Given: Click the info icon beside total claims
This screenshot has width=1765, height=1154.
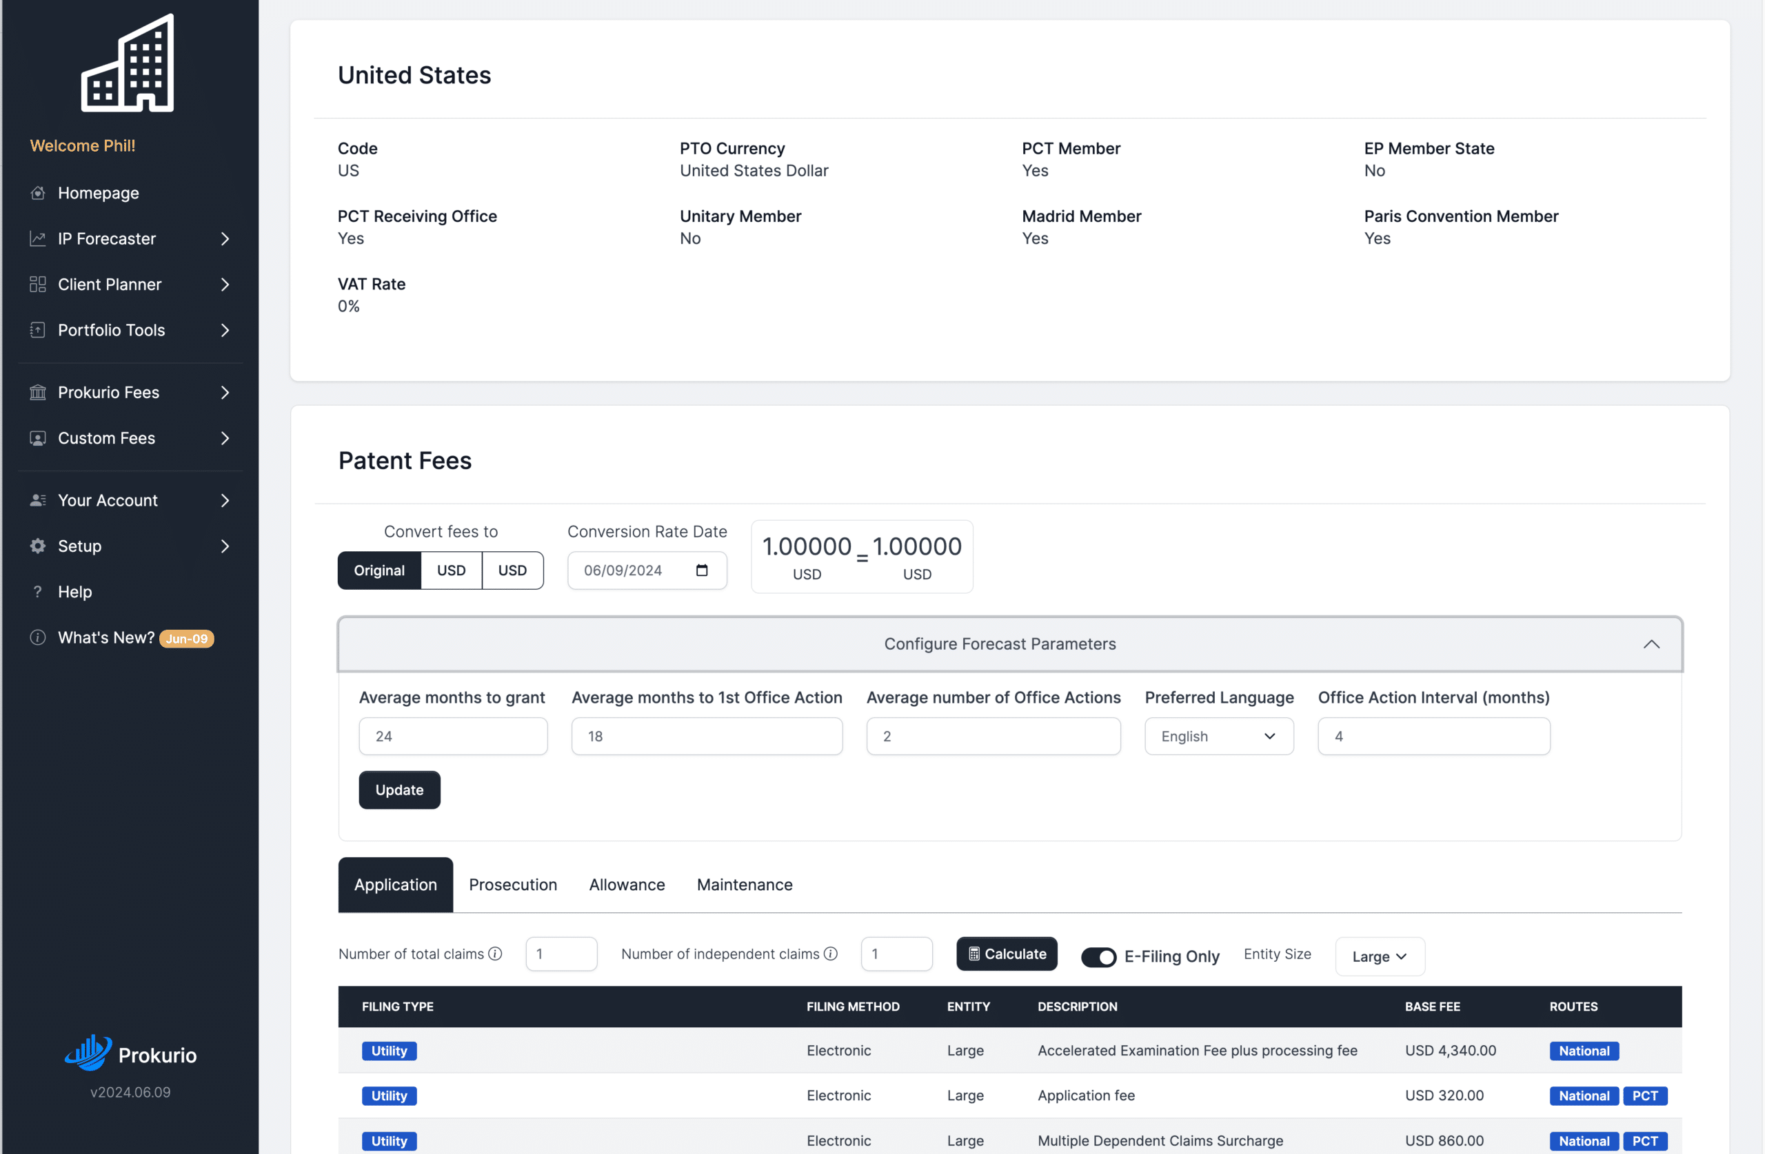Looking at the screenshot, I should (496, 954).
